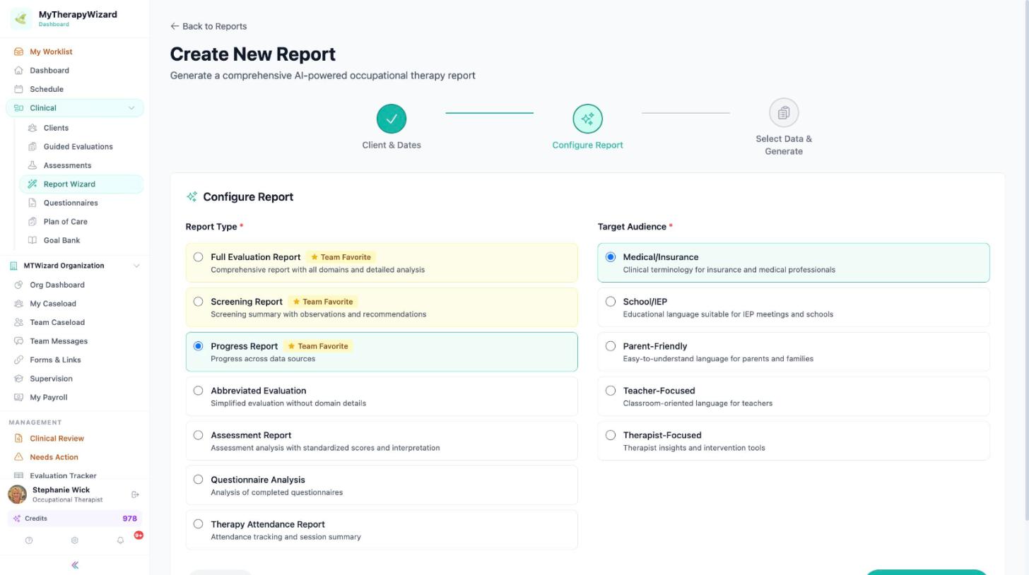Open Schedule menu item

point(74,89)
